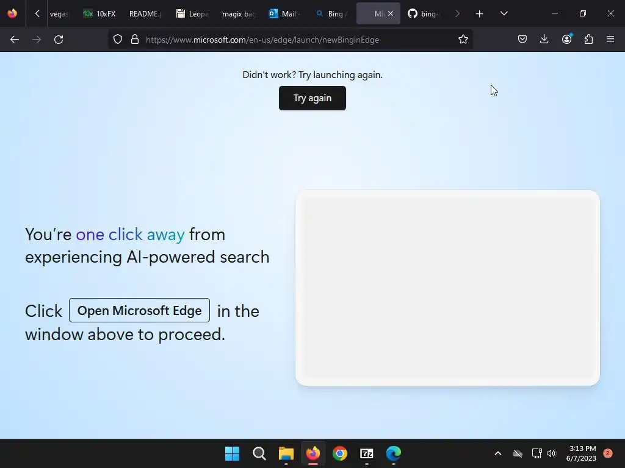Bookmark this page with star
625x468 pixels.
(x=463, y=40)
